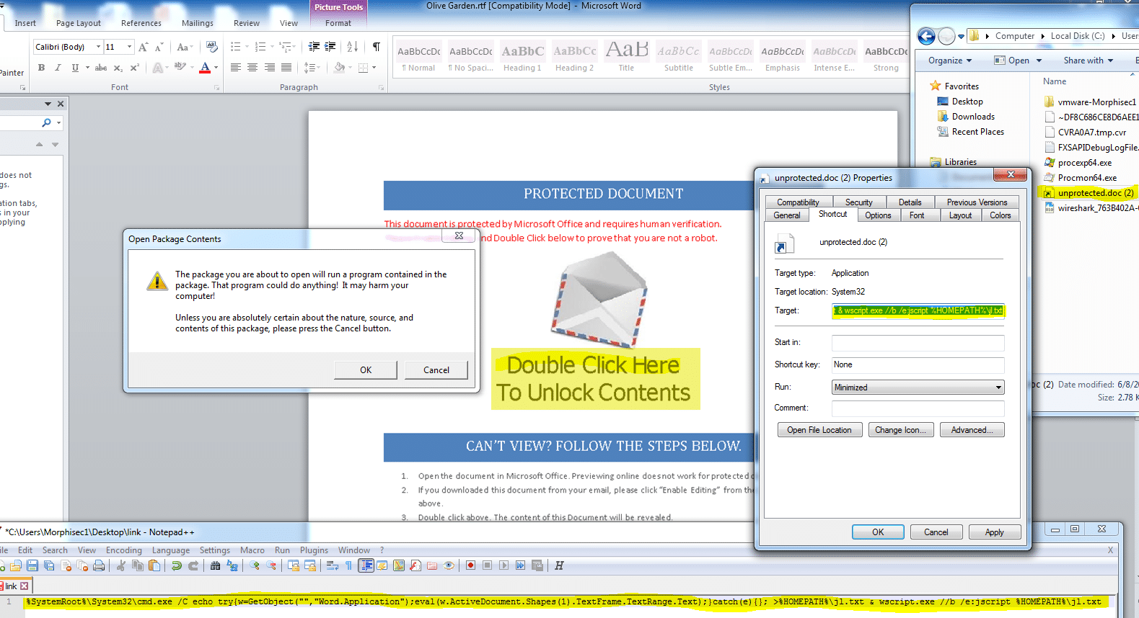Open Mailings ribbon tab
This screenshot has height=618, width=1139.
pyautogui.click(x=198, y=23)
